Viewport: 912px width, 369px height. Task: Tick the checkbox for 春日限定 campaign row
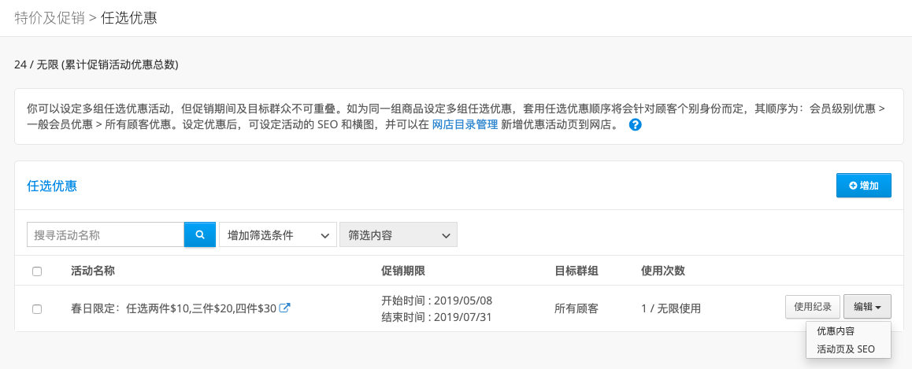tap(37, 309)
